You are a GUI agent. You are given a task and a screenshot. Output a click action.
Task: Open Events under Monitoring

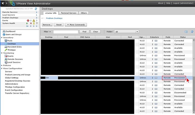(9, 56)
